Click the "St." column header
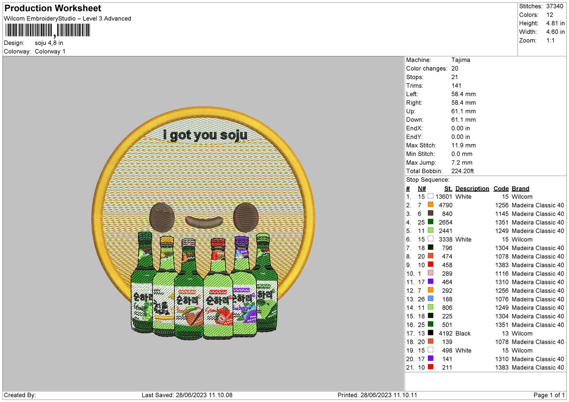This screenshot has height=402, width=569. [x=448, y=188]
